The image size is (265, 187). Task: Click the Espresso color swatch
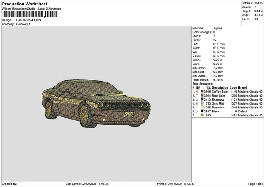pyautogui.click(x=202, y=99)
